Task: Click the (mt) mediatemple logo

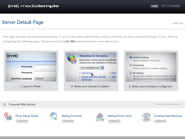Action: click(33, 6)
